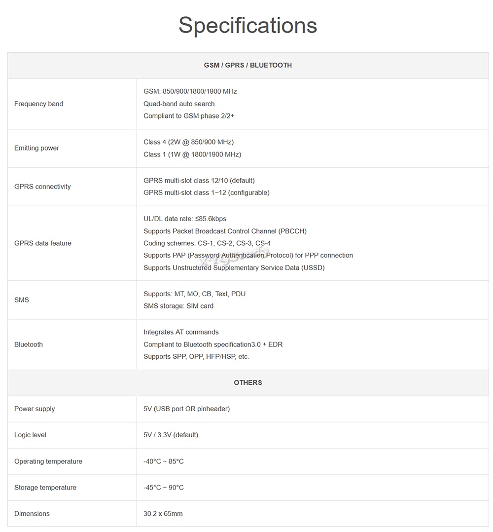Click the Emitting power label
Viewport: 493px width, 532px height.
tap(36, 148)
